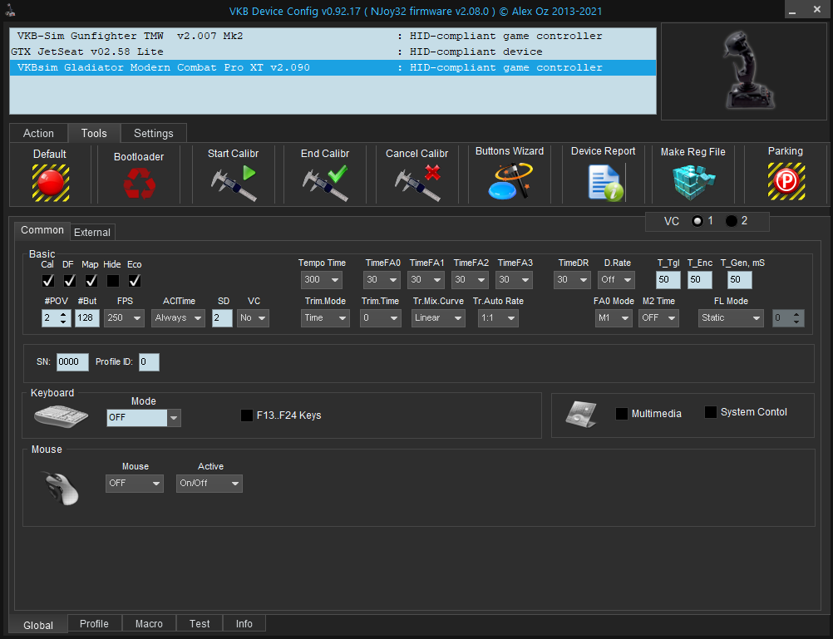Abort calibration with the Cancel Calibr icon
The image size is (833, 639).
coord(417,183)
